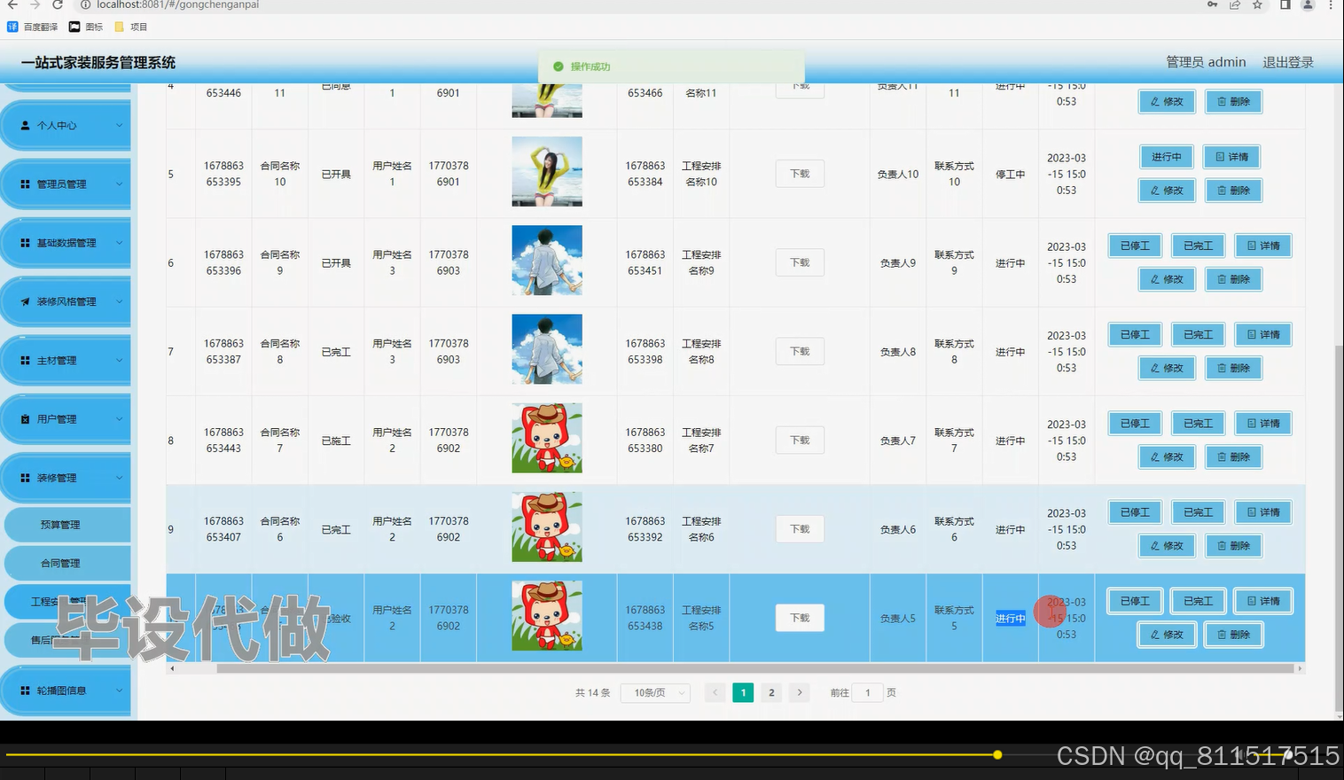Click the 工程安排名称9 cell
Screen dimensions: 1344x780
(701, 262)
